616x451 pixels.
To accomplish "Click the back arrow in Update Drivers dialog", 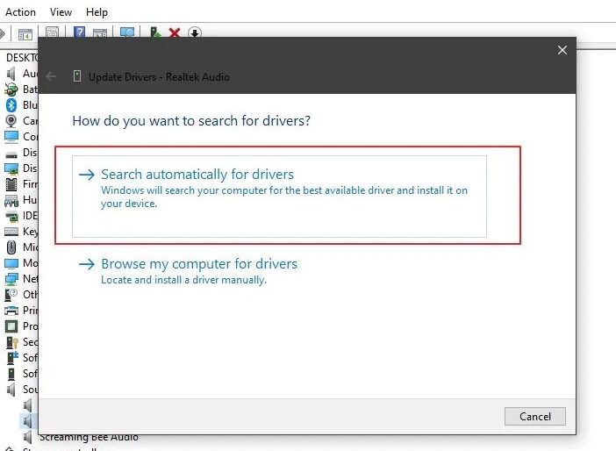I will coord(51,76).
